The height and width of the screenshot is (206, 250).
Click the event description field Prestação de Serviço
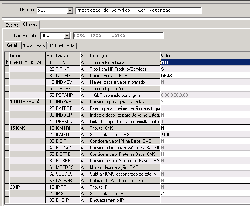[138, 10]
